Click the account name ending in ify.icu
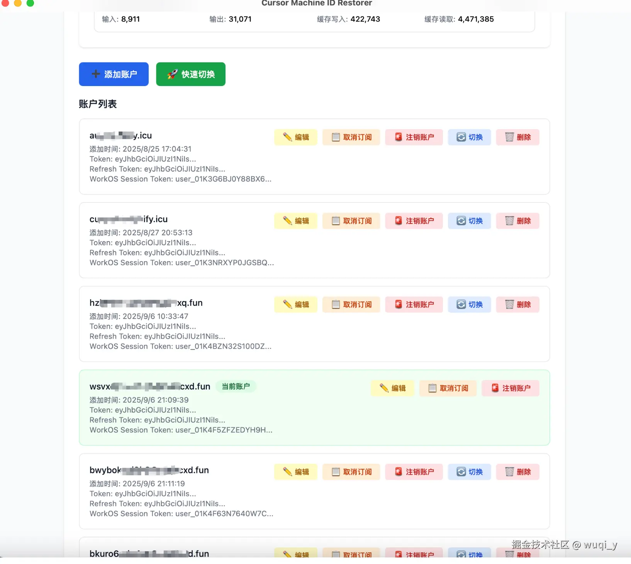The width and height of the screenshot is (631, 564). pos(129,220)
